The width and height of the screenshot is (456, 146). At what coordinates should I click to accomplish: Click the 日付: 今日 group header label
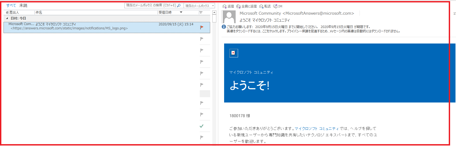18,18
